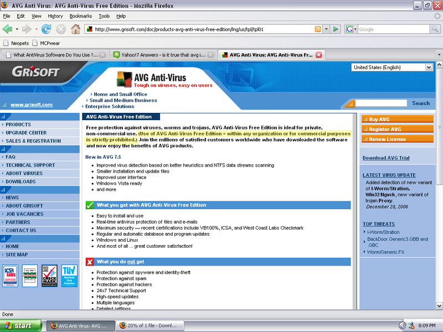The image size is (443, 332).
Task: Click the search magnifier icon
Action: 435,29
